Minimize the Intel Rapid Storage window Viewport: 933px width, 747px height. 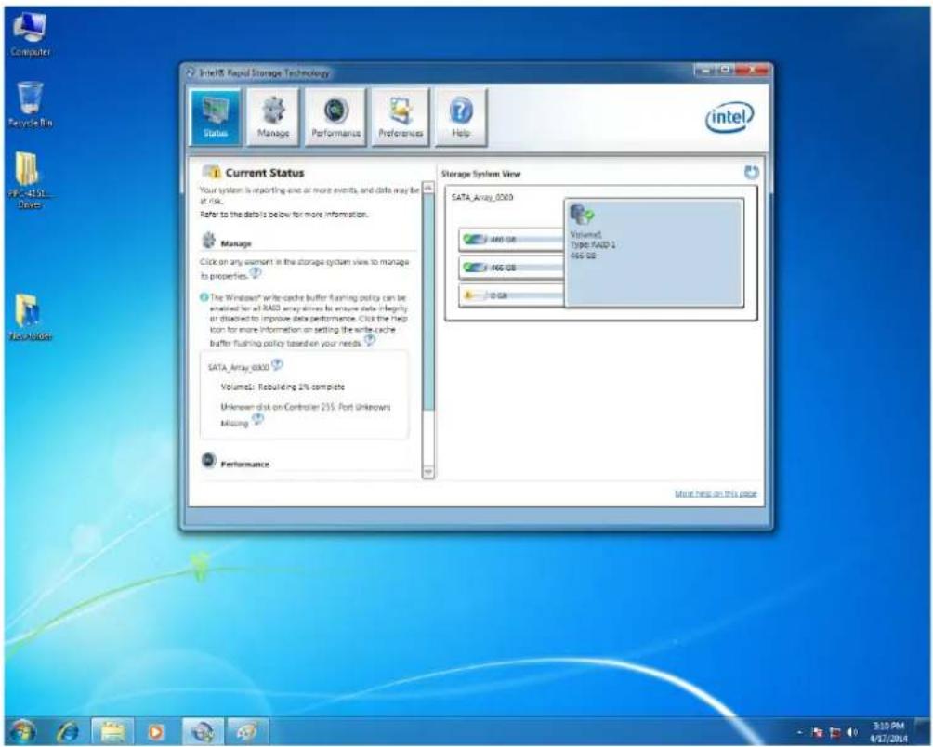coord(703,71)
